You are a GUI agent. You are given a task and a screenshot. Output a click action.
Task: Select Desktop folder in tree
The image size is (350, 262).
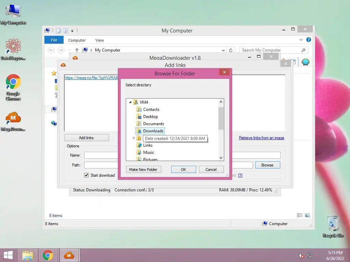(150, 117)
